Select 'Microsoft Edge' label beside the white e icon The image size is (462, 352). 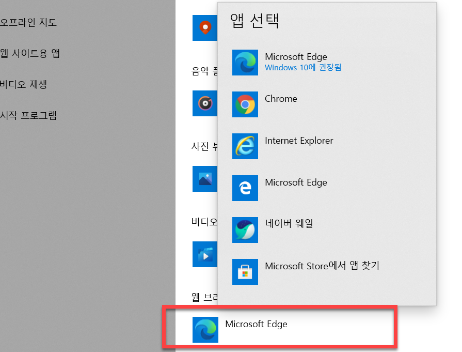click(296, 182)
